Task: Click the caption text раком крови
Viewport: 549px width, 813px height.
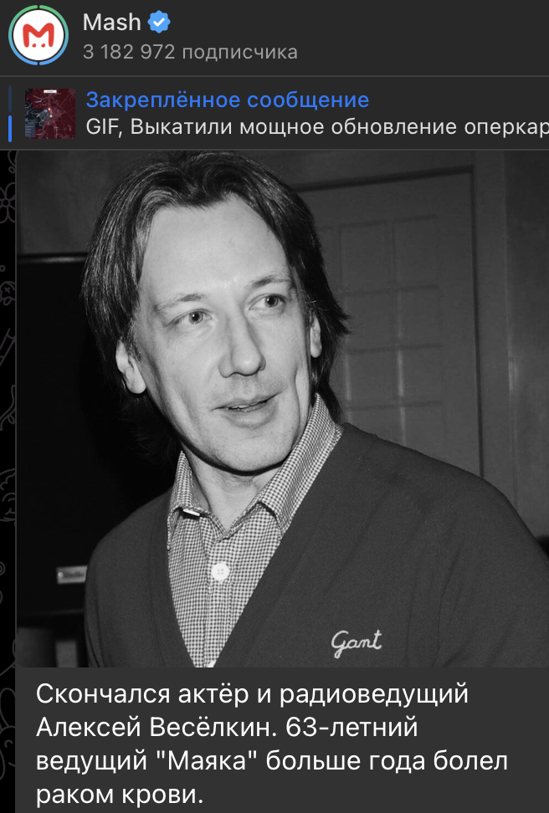Action: click(x=120, y=794)
